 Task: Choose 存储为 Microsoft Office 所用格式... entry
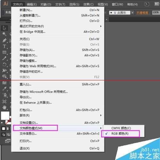coord(58,92)
